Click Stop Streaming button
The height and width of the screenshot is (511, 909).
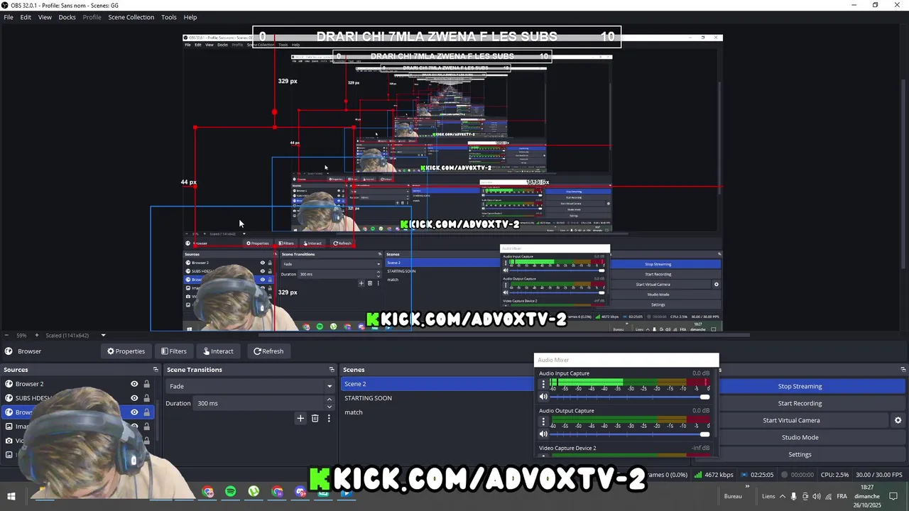pyautogui.click(x=800, y=386)
